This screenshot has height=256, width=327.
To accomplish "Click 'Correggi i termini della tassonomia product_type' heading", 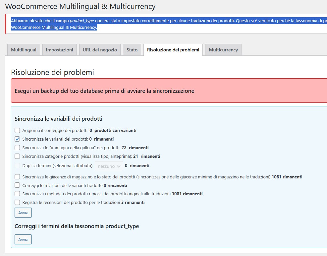I will coord(77,226).
